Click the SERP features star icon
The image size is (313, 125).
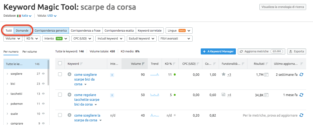(223, 75)
